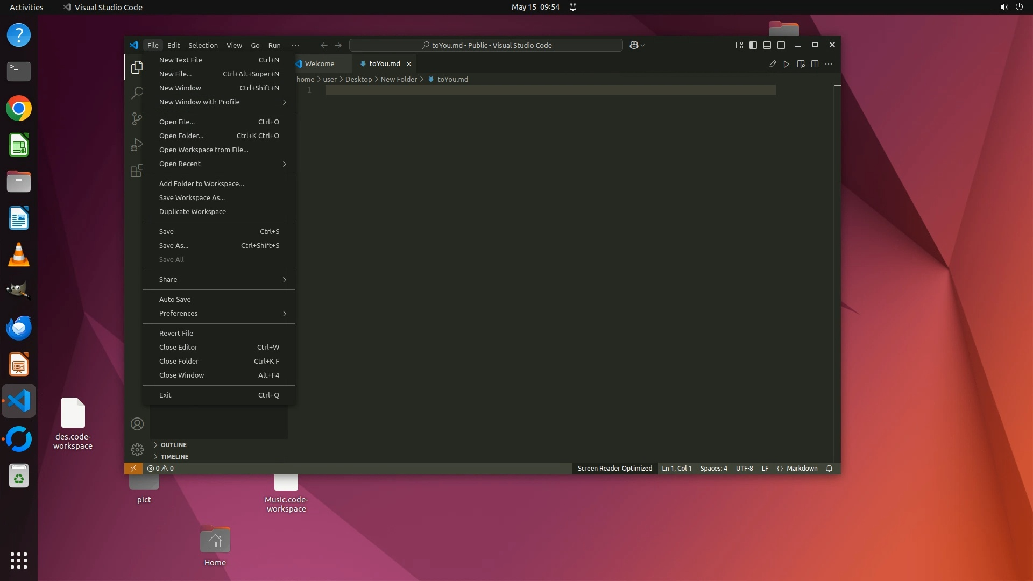Open the Manage gear icon
Image resolution: width=1033 pixels, height=581 pixels.
point(137,449)
